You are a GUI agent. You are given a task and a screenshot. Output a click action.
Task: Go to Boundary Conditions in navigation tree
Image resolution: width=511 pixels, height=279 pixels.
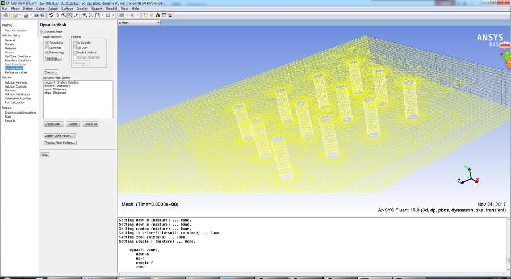point(18,60)
